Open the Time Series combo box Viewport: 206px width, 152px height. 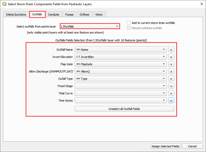click(120, 101)
